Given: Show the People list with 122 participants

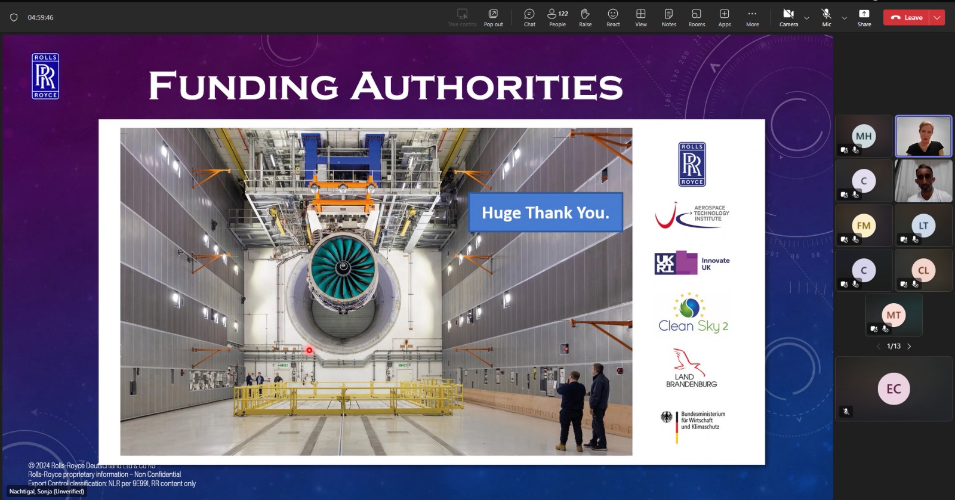Looking at the screenshot, I should (x=557, y=17).
